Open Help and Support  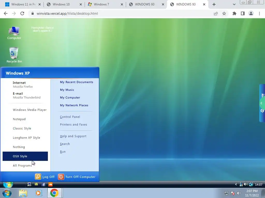tap(73, 136)
